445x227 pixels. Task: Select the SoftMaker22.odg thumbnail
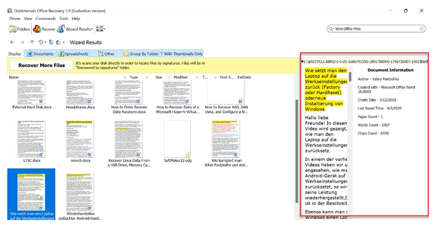(x=177, y=139)
